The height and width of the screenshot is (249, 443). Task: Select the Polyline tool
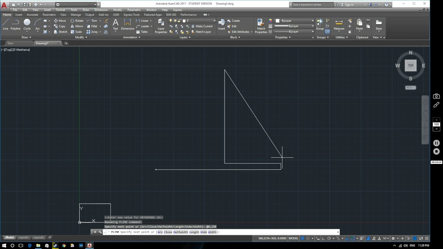tap(15, 24)
